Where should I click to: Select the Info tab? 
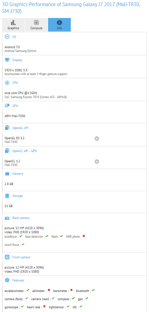(x=59, y=25)
